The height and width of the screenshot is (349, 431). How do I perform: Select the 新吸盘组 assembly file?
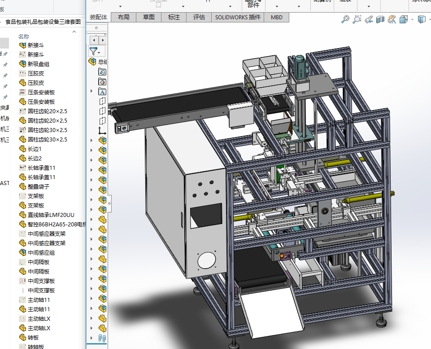(x=38, y=64)
